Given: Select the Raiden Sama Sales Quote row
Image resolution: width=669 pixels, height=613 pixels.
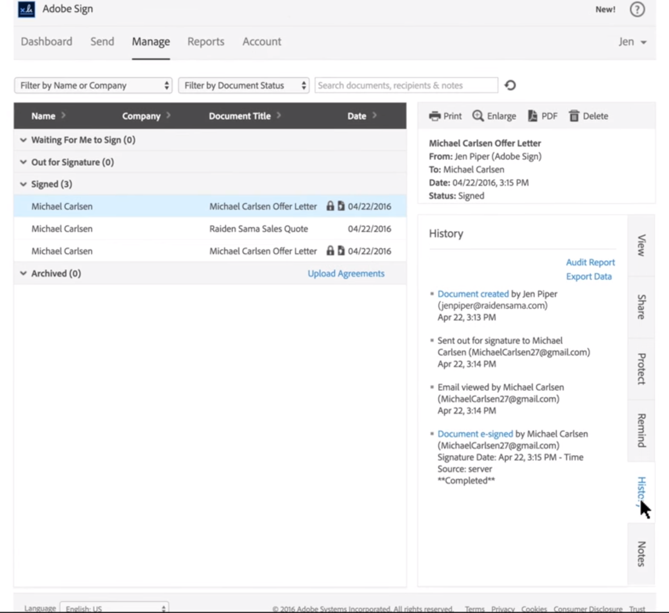Looking at the screenshot, I should coord(210,228).
